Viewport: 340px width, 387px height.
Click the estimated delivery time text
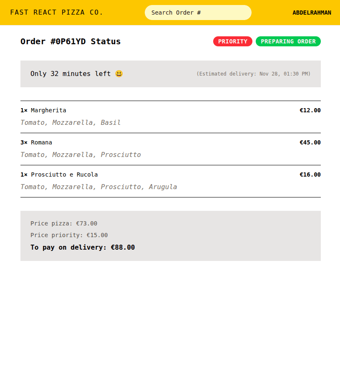253,74
